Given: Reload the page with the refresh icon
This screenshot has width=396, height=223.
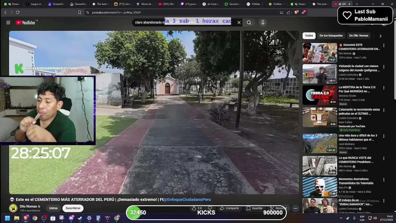Looking at the screenshot, I should click(x=18, y=12).
